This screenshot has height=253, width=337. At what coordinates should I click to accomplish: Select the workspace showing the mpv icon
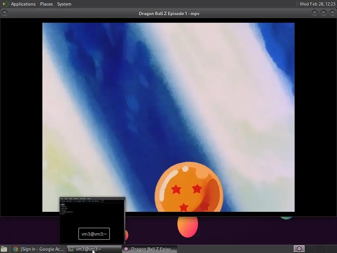pos(299,249)
